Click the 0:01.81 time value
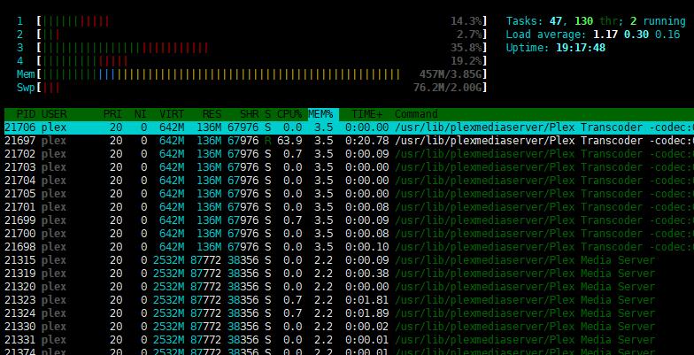The height and width of the screenshot is (355, 694). (x=366, y=300)
